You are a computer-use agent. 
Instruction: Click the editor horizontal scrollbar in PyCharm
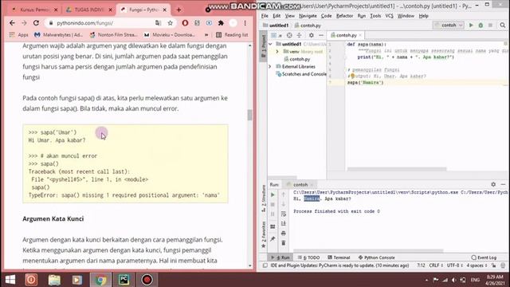click(397, 169)
